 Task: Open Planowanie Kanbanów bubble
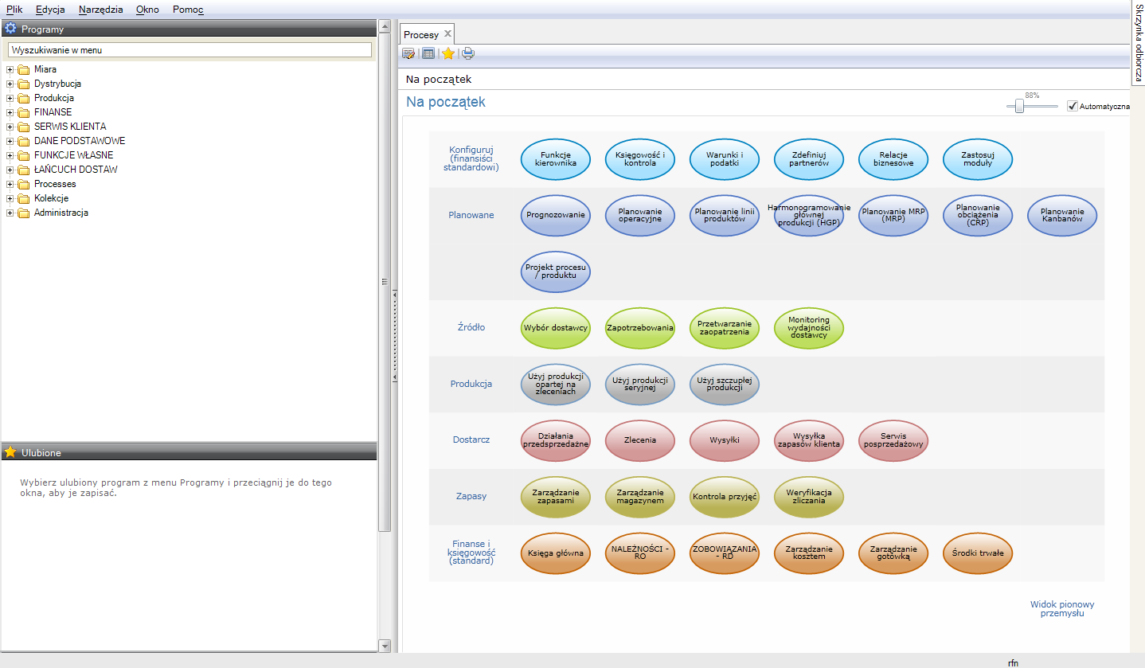click(x=1062, y=215)
